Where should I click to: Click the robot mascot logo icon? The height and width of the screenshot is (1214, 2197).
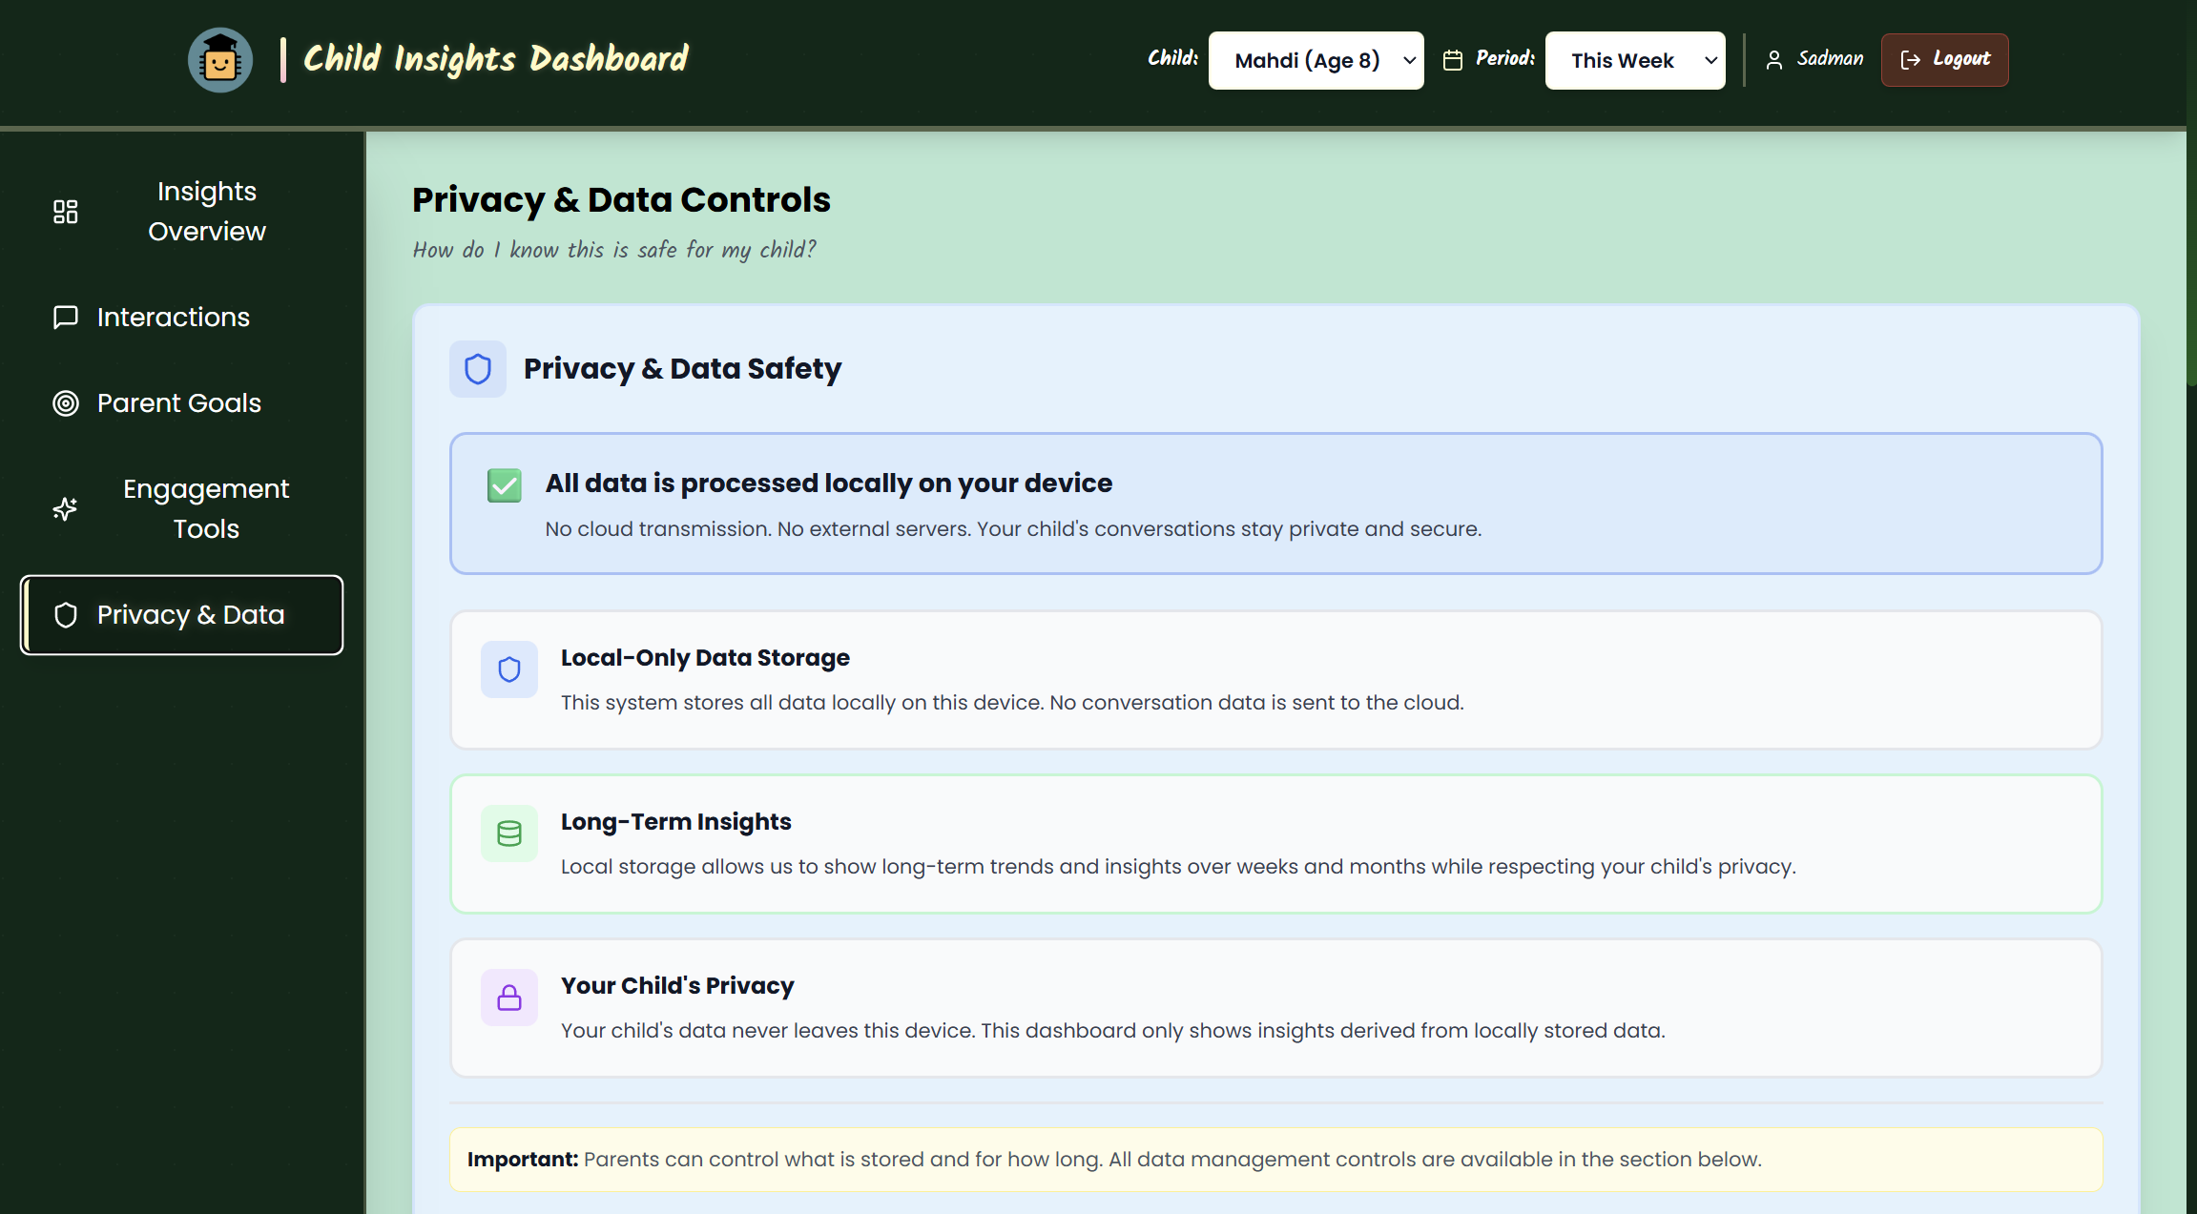[x=220, y=60]
